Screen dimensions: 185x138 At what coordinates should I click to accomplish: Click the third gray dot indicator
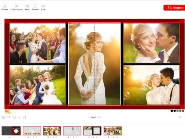[x=178, y=111]
